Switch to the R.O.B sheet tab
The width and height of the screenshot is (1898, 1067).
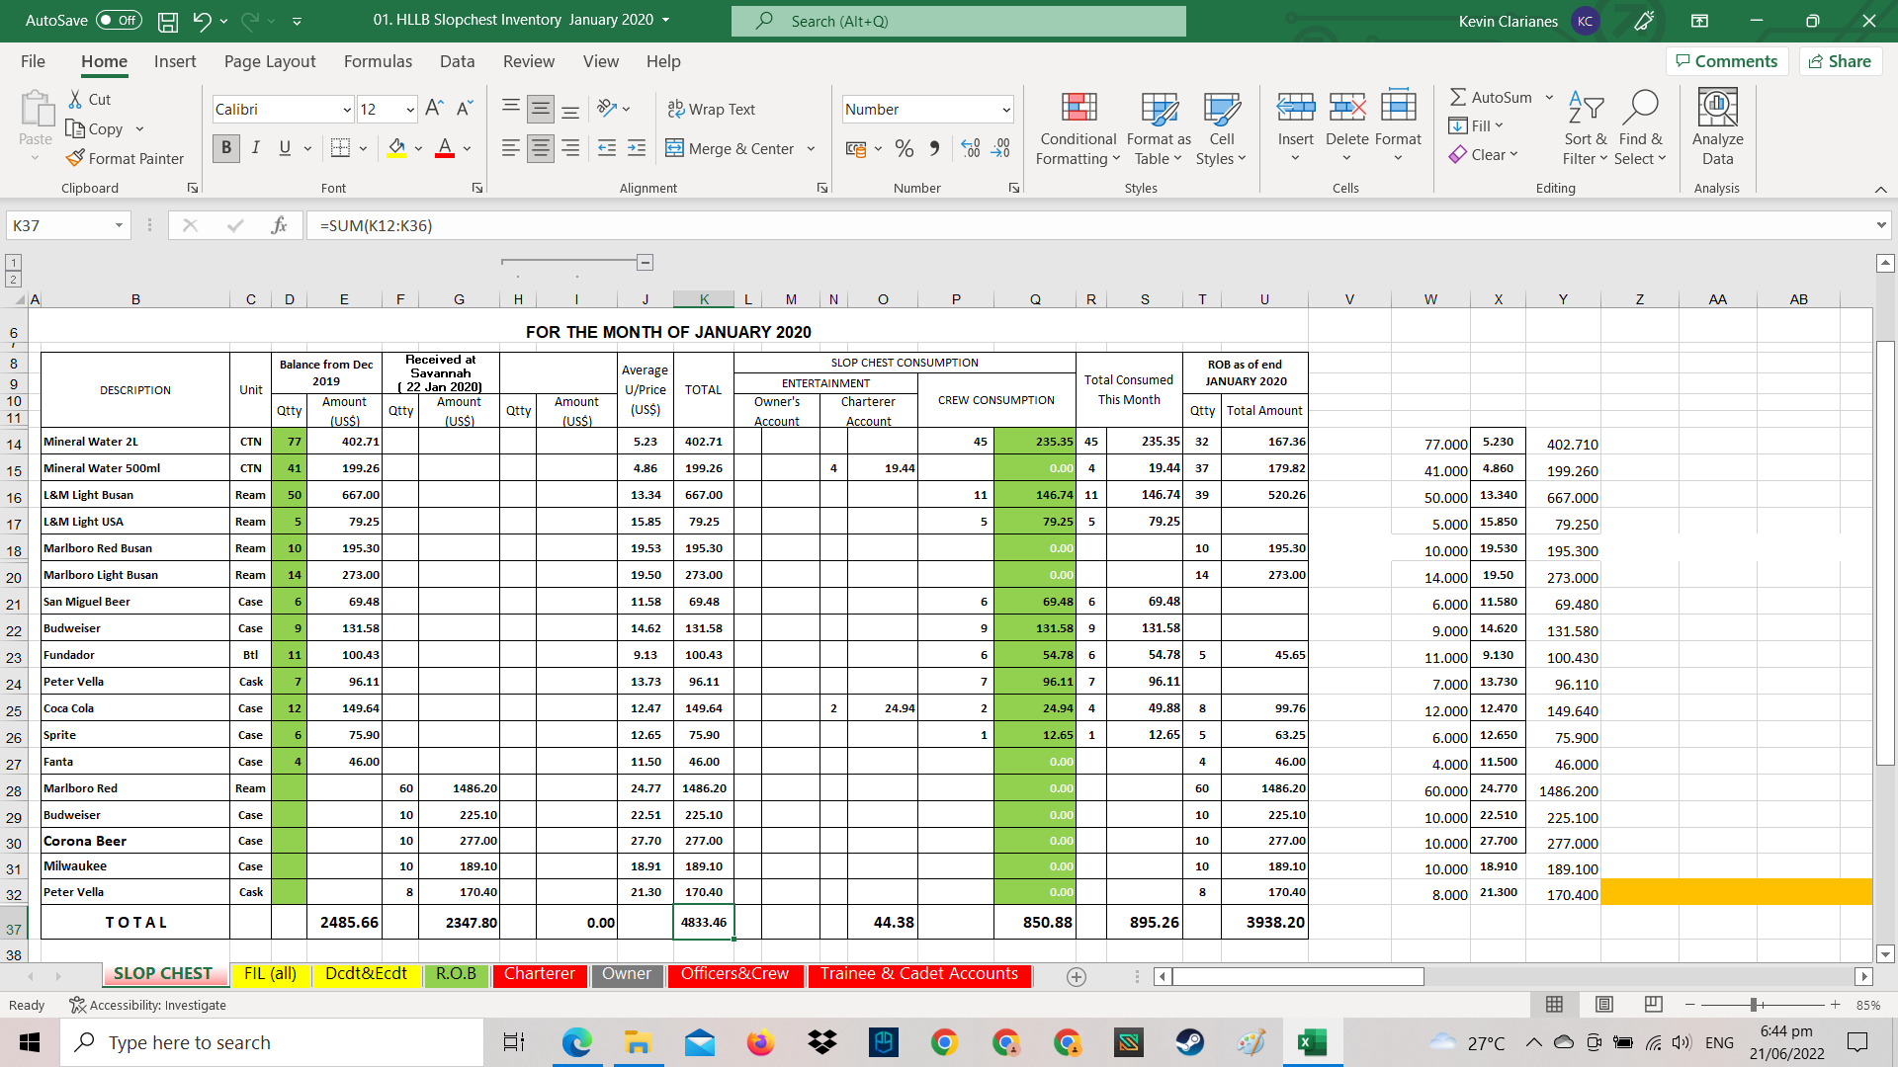pyautogui.click(x=456, y=974)
